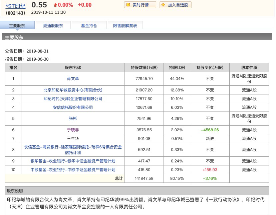The image size is (276, 215).
Task: Click the 新进 change entry
Action: (x=210, y=139)
